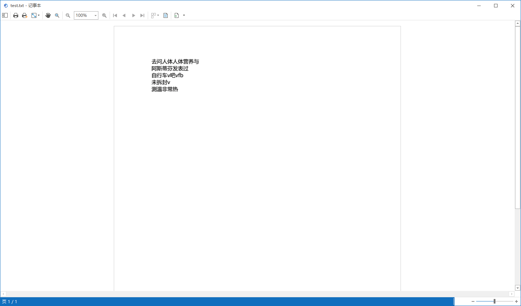The image size is (521, 306).
Task: Click the text line '未拆封v'
Action: point(161,82)
